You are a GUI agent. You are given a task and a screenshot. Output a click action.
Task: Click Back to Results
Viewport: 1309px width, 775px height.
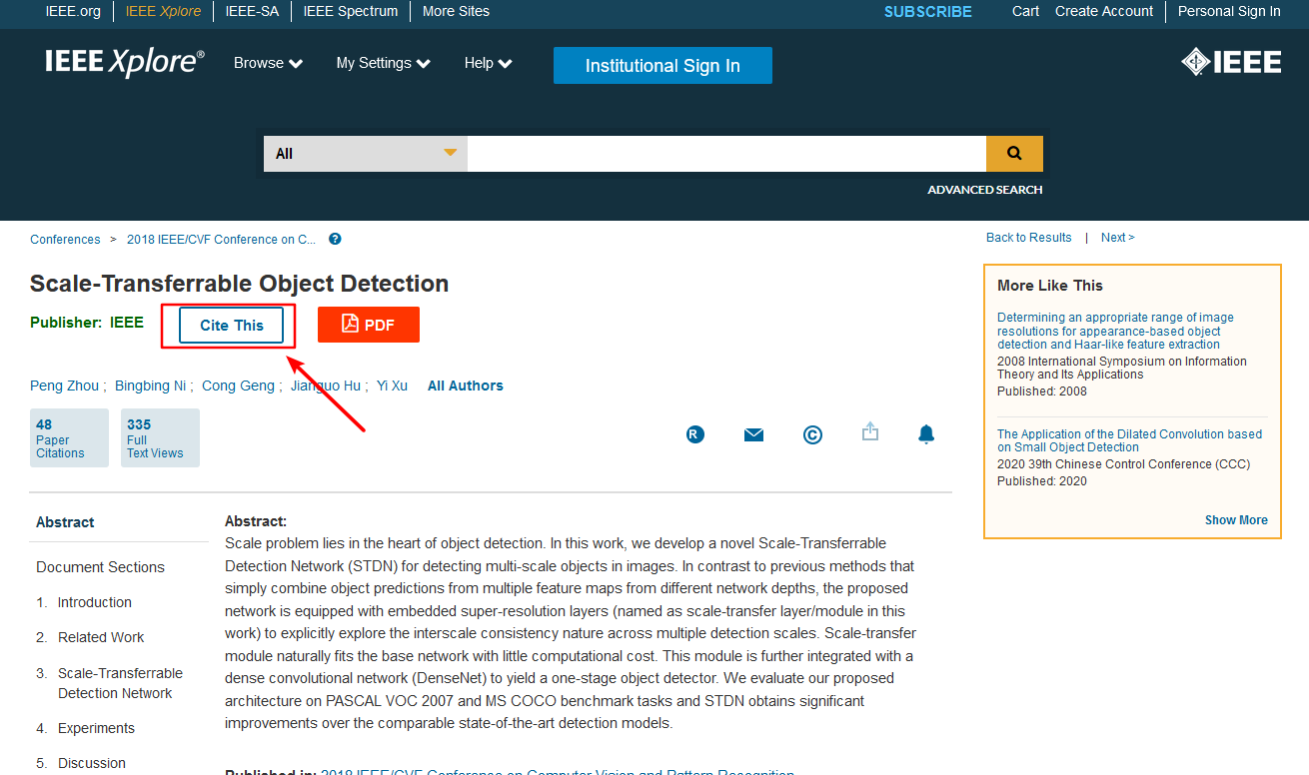click(1028, 237)
